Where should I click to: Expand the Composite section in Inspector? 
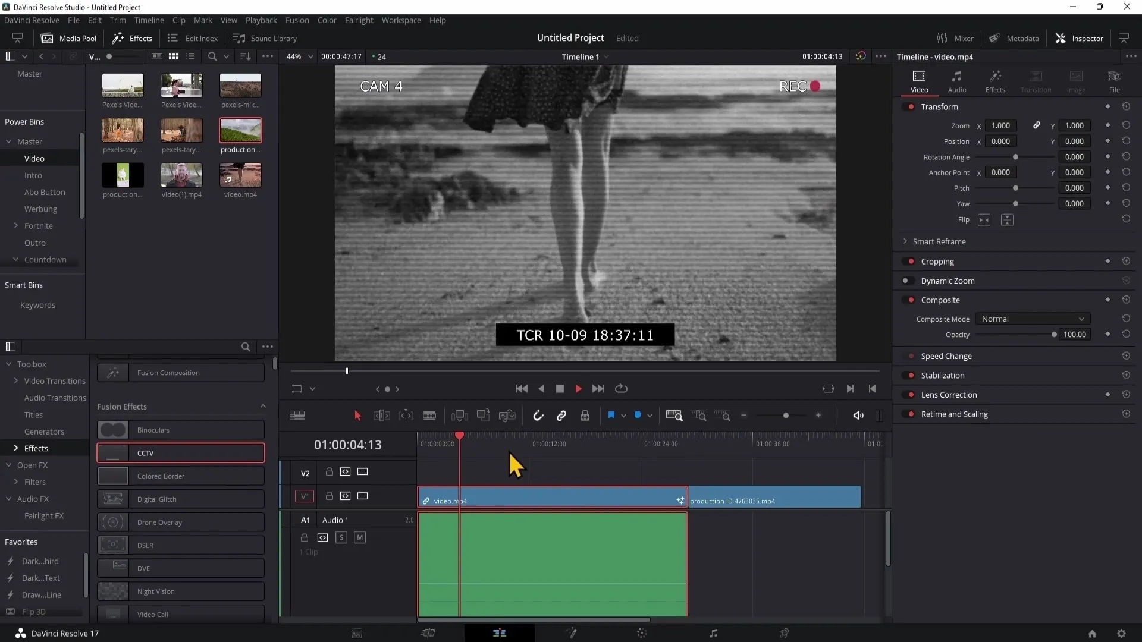pos(940,300)
